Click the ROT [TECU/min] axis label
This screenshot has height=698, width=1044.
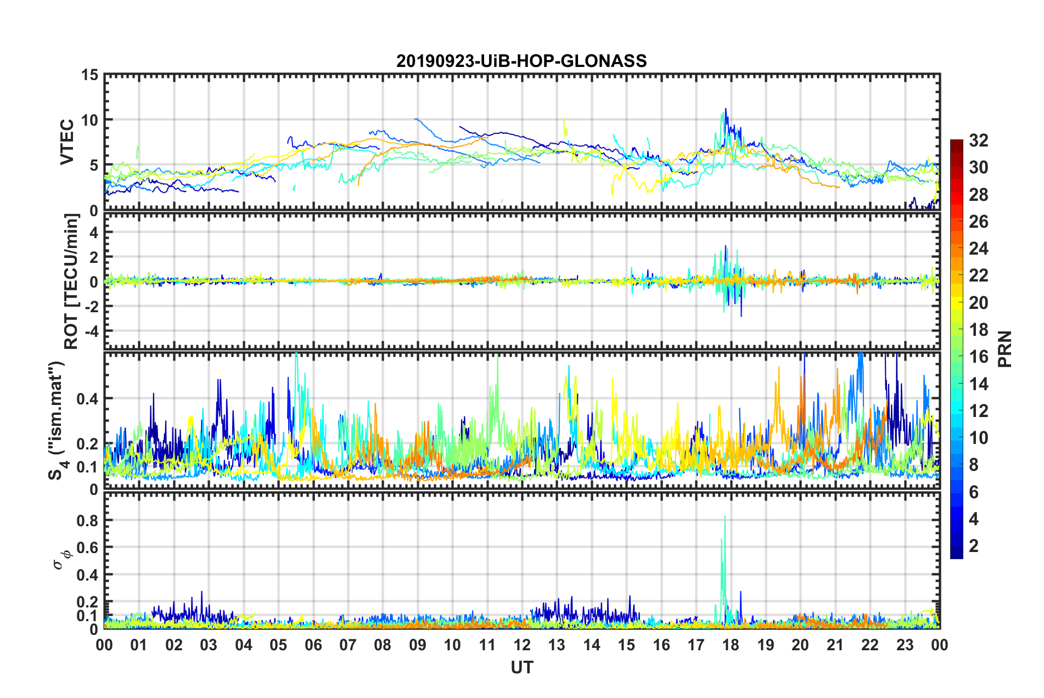pyautogui.click(x=71, y=282)
